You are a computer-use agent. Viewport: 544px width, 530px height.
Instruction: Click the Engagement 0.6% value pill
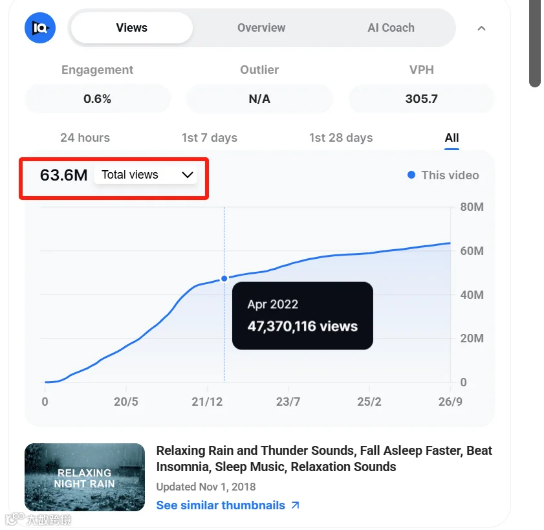pyautogui.click(x=98, y=99)
